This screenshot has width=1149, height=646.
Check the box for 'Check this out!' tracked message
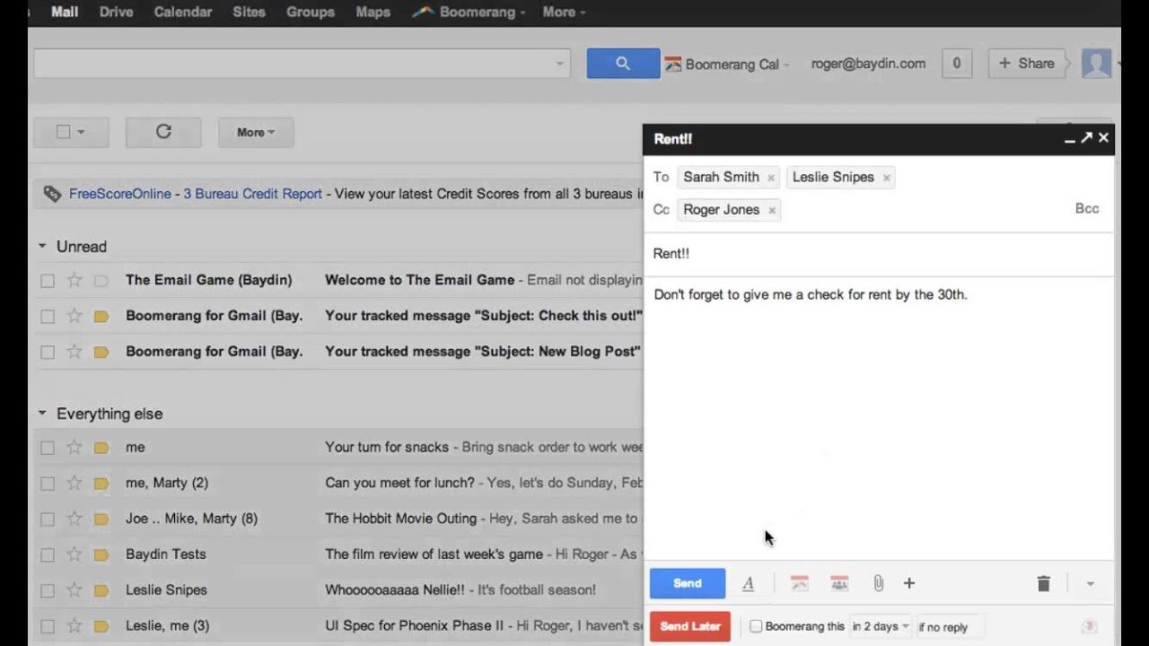coord(48,317)
